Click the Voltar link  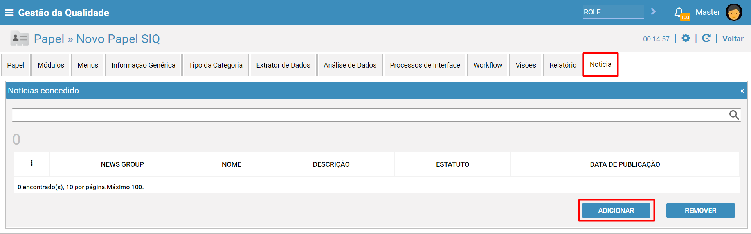click(x=733, y=39)
